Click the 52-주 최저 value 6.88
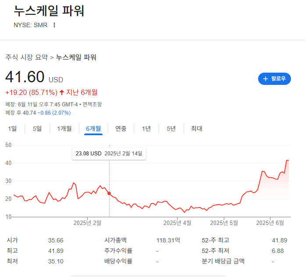 [x=277, y=251]
